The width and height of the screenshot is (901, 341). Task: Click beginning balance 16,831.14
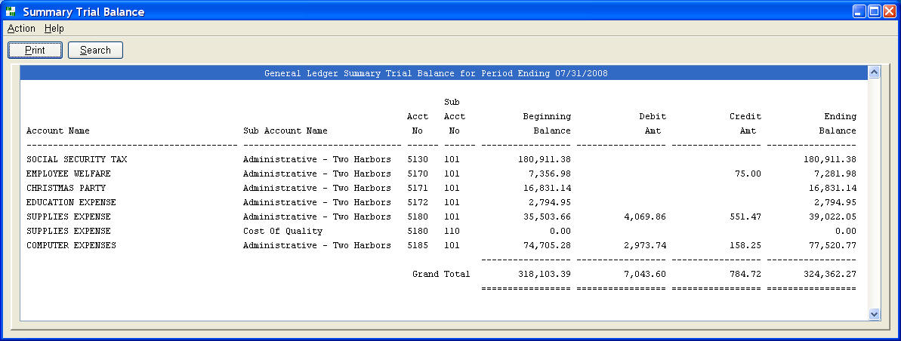[547, 189]
